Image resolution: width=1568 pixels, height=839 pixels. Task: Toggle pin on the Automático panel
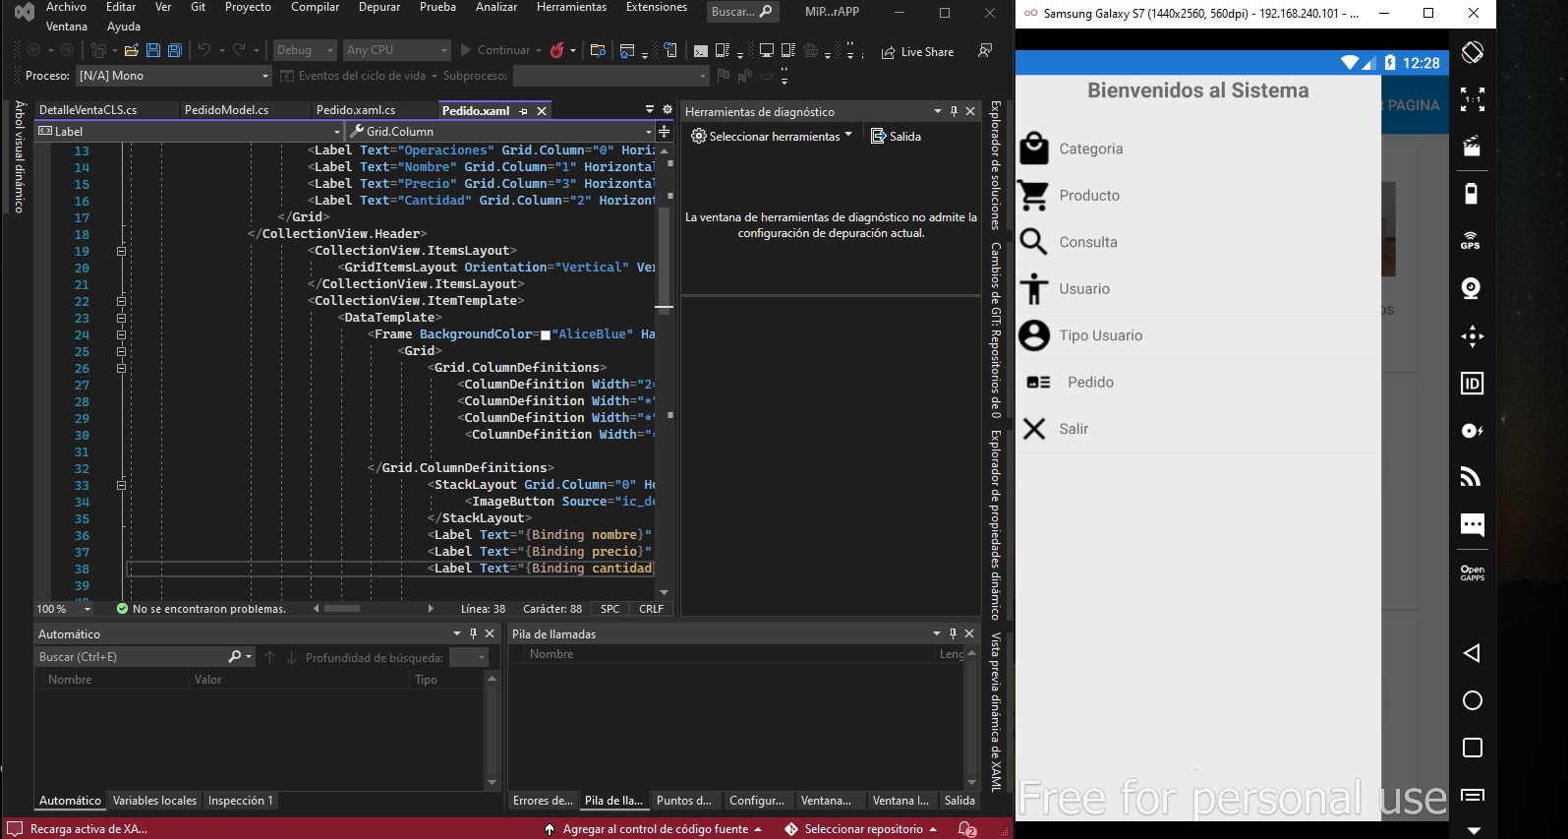coord(473,633)
